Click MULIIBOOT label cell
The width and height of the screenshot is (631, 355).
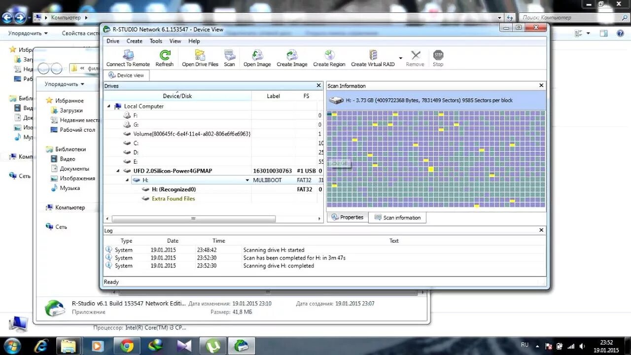pos(267,180)
